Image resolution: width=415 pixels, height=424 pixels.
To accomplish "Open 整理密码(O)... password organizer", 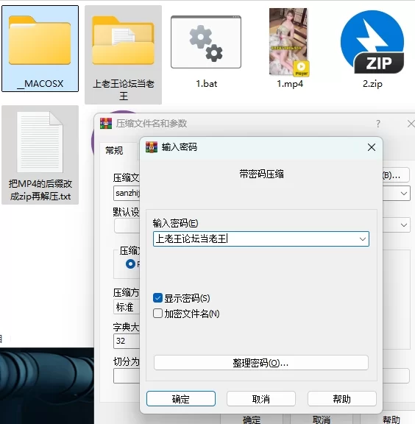I will (261, 363).
